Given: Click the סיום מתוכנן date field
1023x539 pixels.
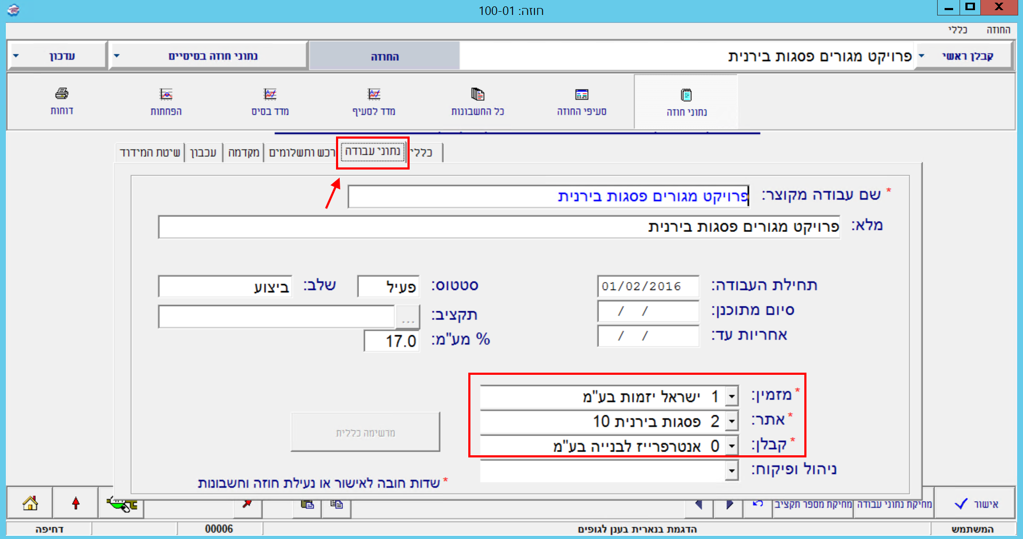Looking at the screenshot, I should pos(648,311).
